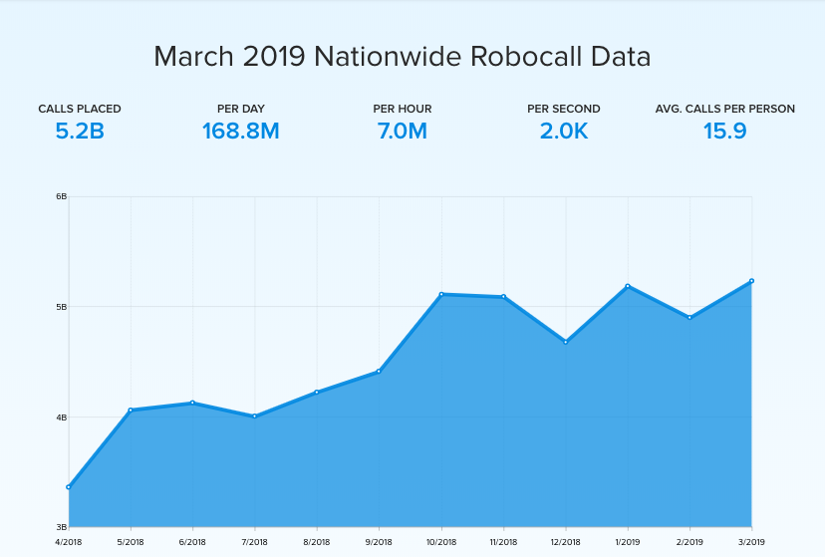Click the October 2018 peak data point
This screenshot has height=557, width=825.
click(441, 294)
